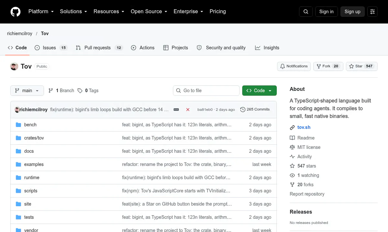
Task: Expand the commit message ellipsis icon
Action: (176, 110)
